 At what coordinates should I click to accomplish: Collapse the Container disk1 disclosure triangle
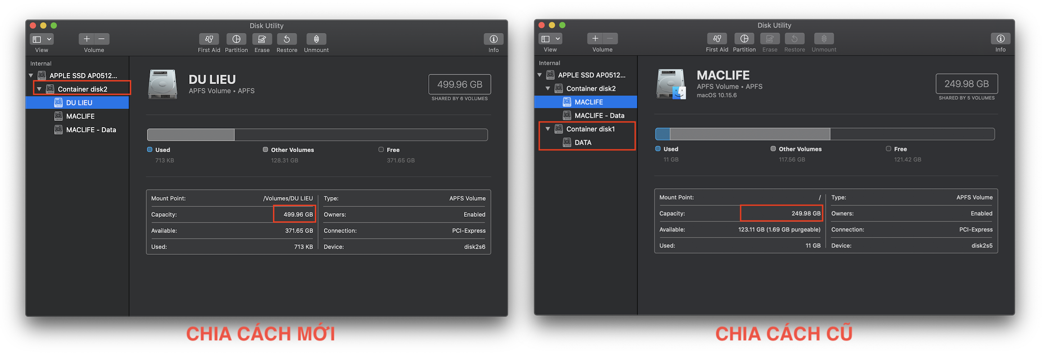[548, 129]
